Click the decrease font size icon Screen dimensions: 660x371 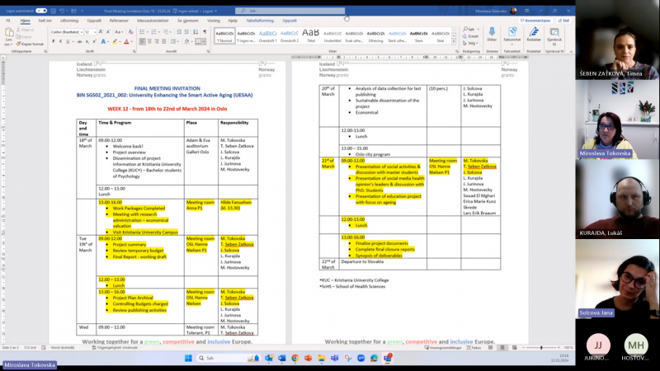[x=108, y=32]
